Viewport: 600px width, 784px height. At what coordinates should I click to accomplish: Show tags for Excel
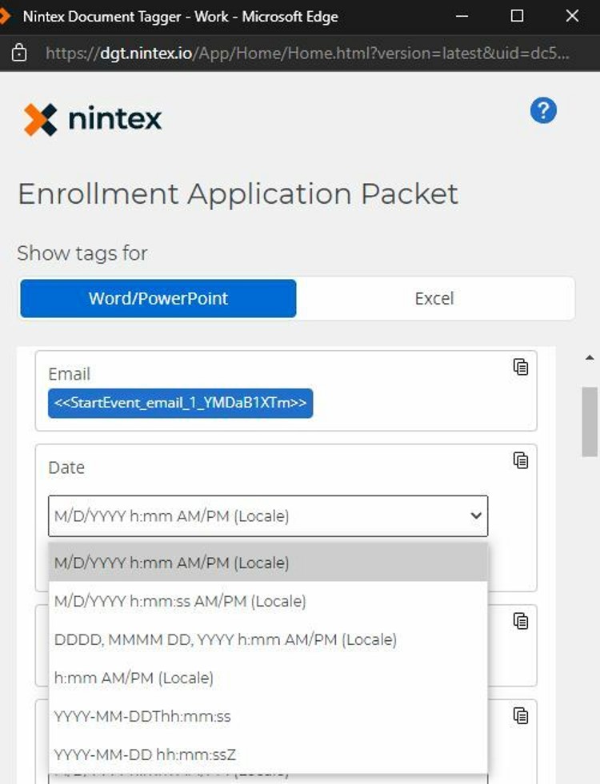pyautogui.click(x=434, y=298)
